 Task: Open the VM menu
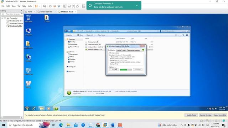tap(19, 6)
